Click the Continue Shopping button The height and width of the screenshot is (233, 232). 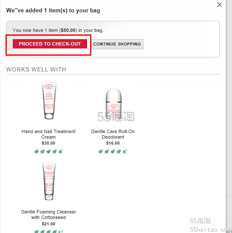pos(117,44)
